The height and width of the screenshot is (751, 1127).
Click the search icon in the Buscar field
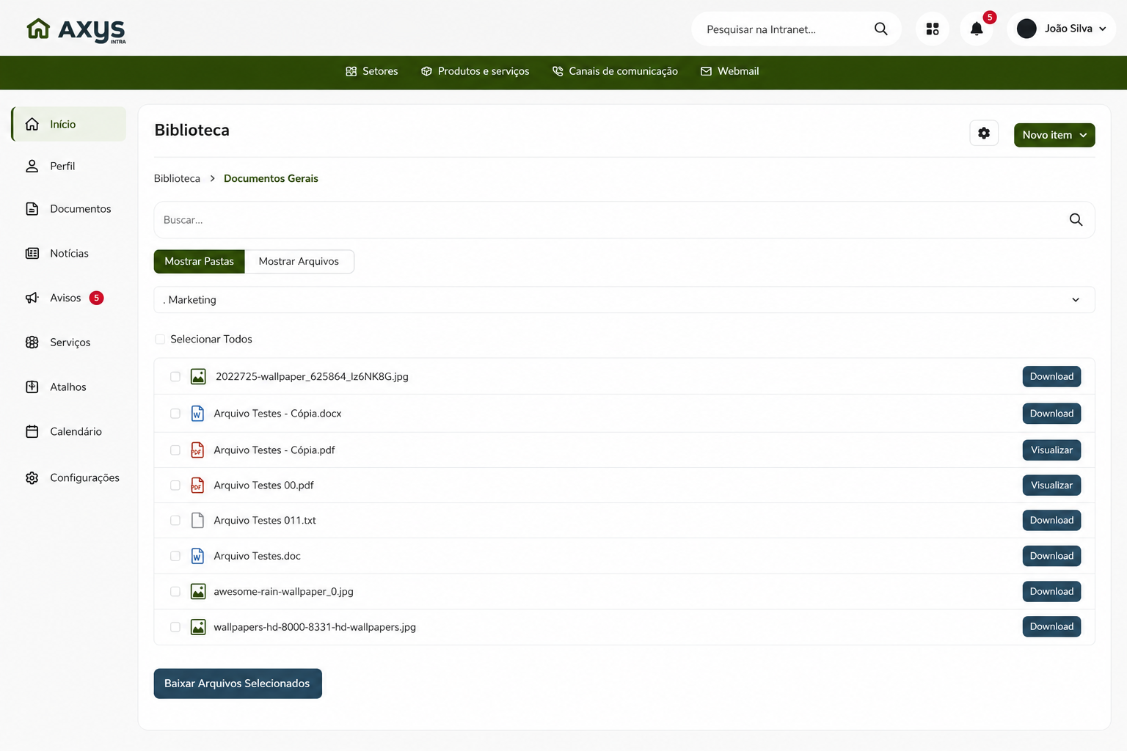[x=1076, y=220]
